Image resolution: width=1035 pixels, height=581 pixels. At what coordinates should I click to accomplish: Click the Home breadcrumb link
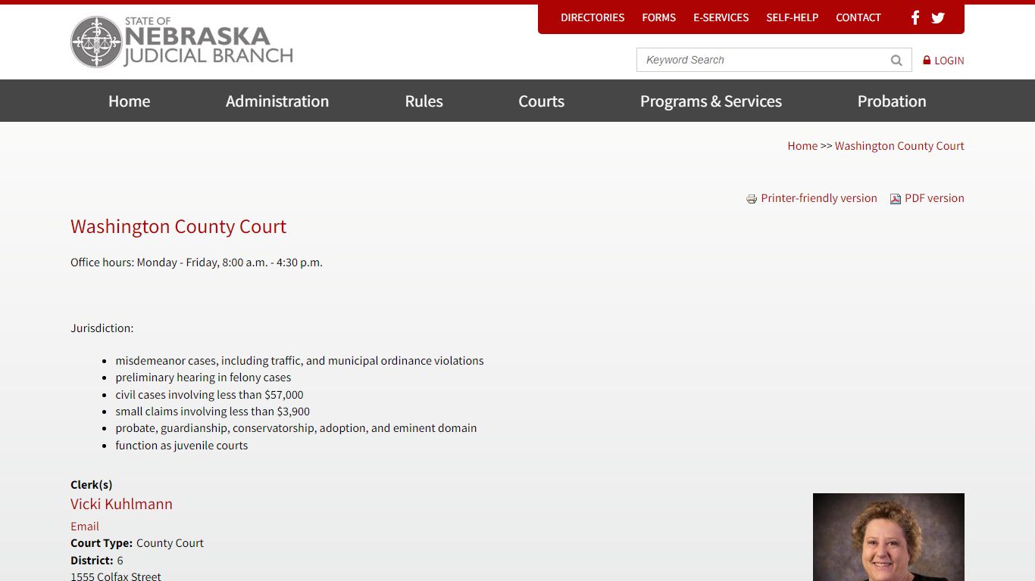tap(802, 146)
